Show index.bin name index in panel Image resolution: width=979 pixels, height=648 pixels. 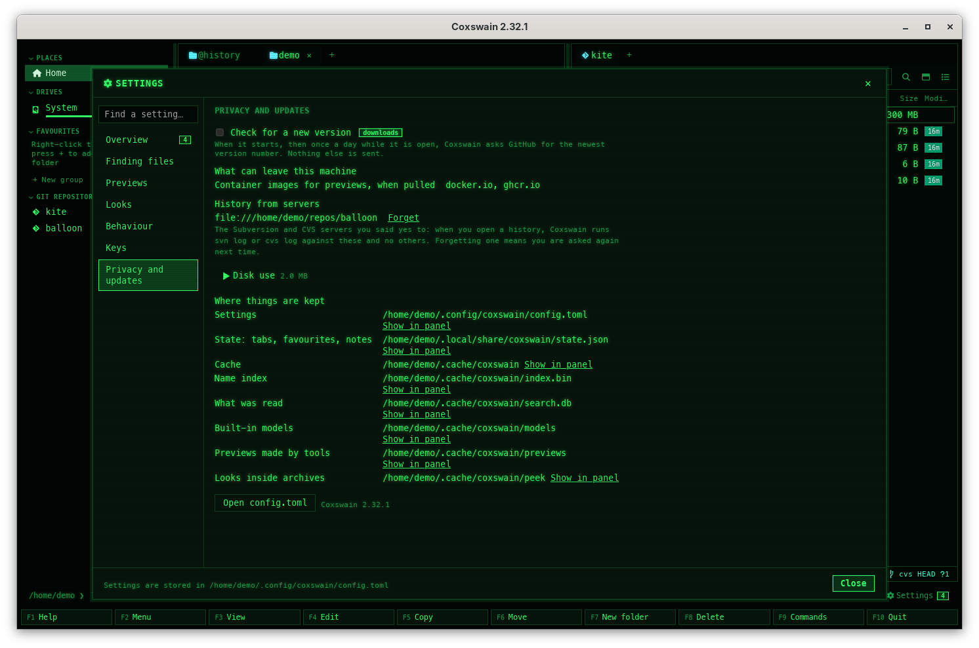(417, 390)
